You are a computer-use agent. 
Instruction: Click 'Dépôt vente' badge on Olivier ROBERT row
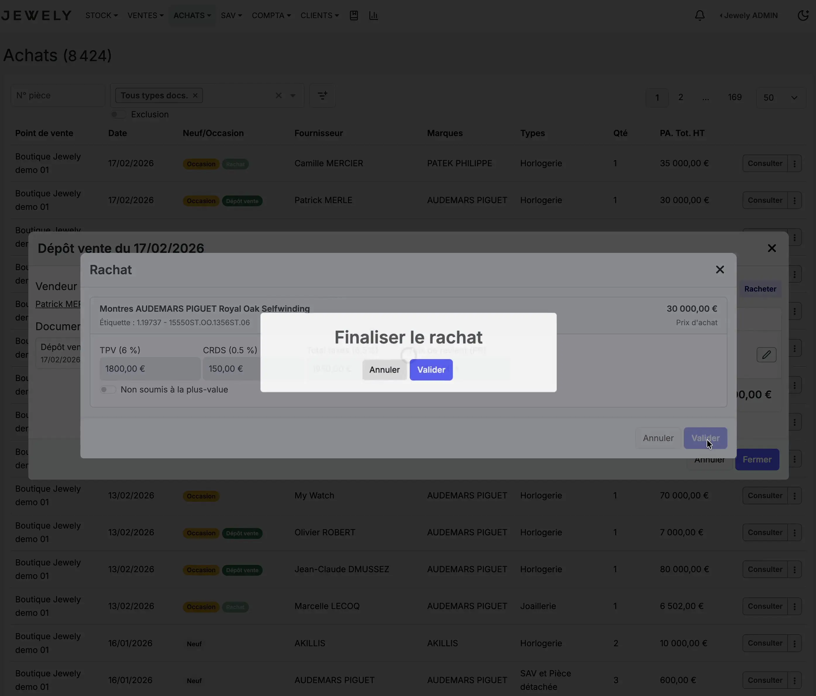click(x=242, y=533)
